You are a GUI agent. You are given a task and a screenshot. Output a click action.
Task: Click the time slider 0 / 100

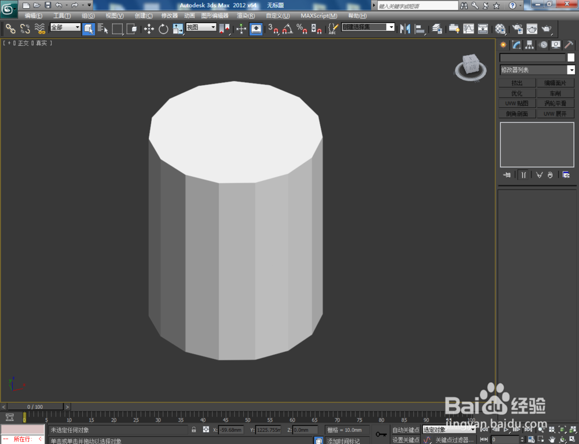(35, 407)
